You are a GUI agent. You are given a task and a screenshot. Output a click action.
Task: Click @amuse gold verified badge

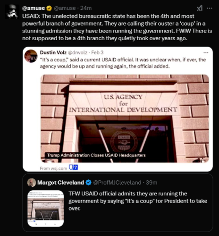pos(49,8)
